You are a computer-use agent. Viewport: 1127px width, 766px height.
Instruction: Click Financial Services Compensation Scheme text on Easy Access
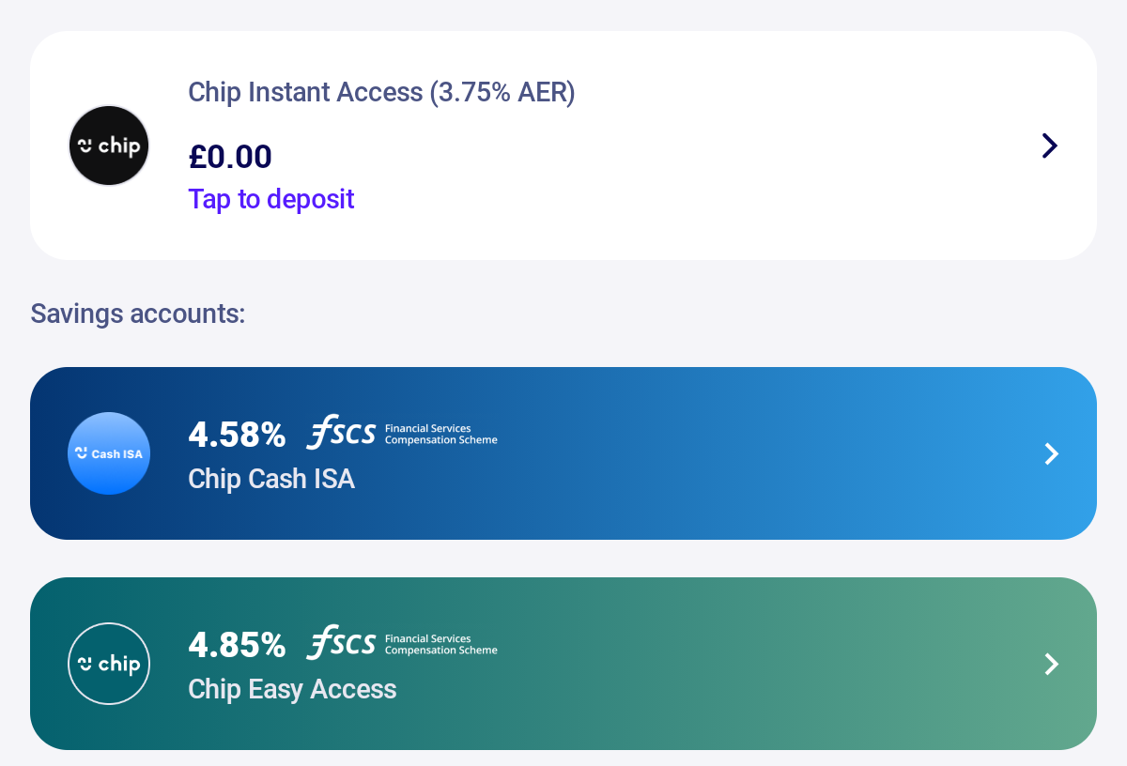point(441,644)
